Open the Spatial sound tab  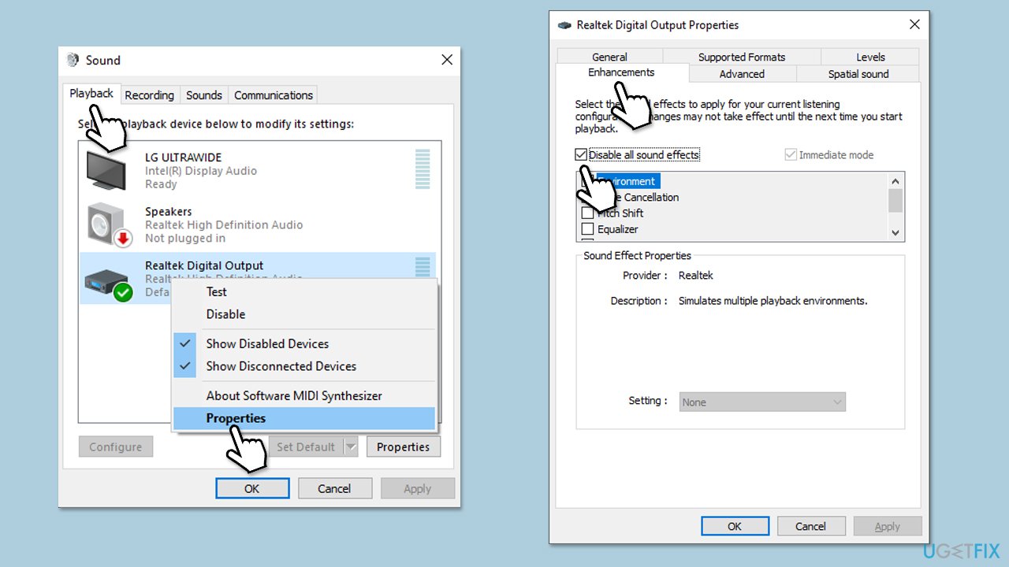[858, 74]
